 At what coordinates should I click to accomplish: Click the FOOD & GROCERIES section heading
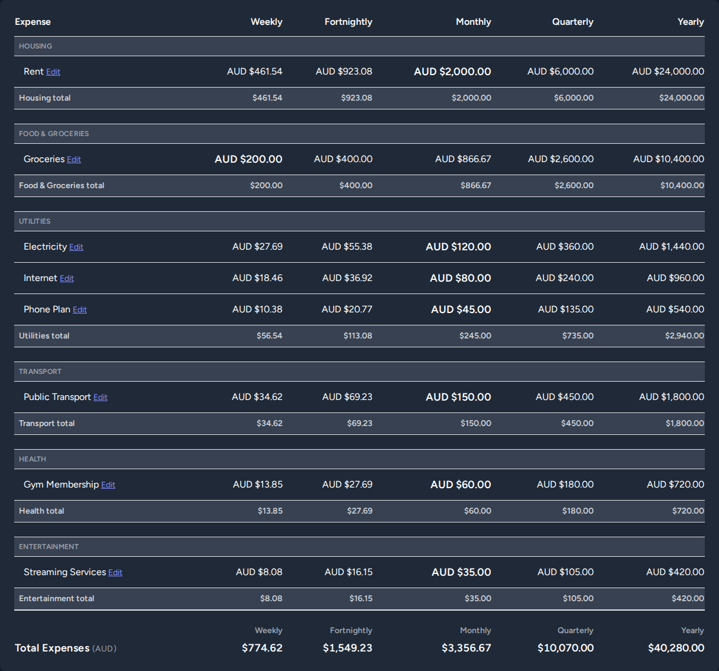click(54, 134)
